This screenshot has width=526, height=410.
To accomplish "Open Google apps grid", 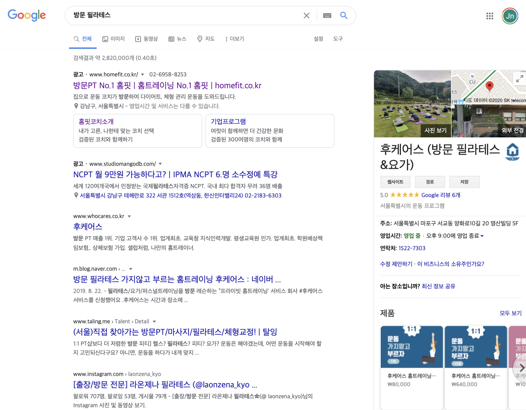I will (x=490, y=15).
